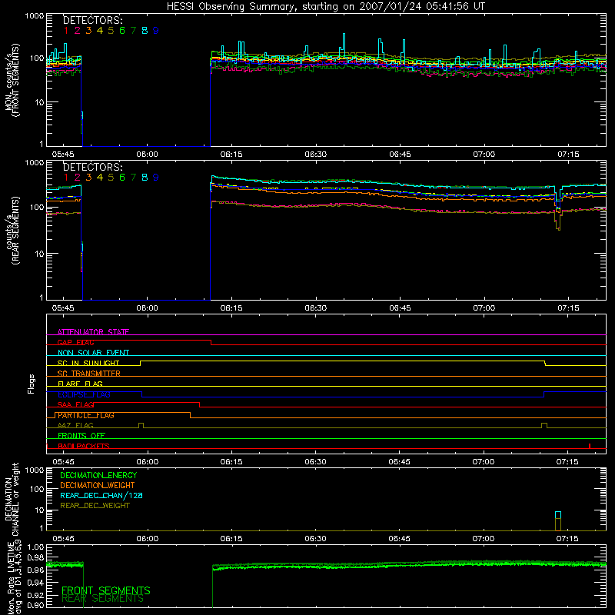
Task: Click the FLARE_FLAG label
Action: [x=80, y=384]
